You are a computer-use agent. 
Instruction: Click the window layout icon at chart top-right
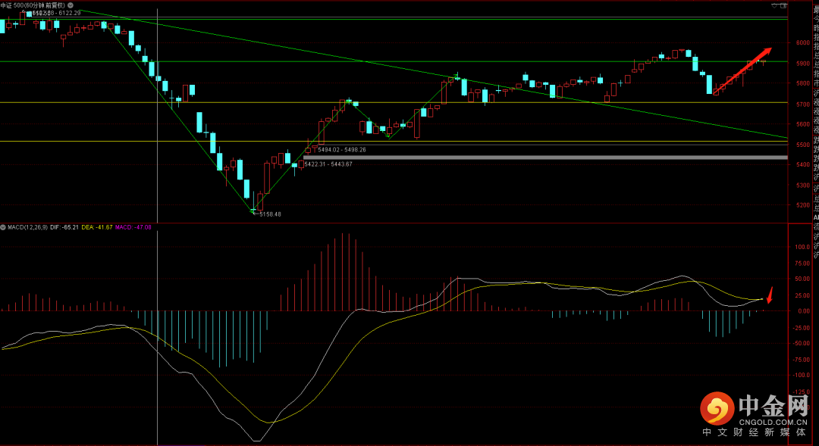pos(783,5)
